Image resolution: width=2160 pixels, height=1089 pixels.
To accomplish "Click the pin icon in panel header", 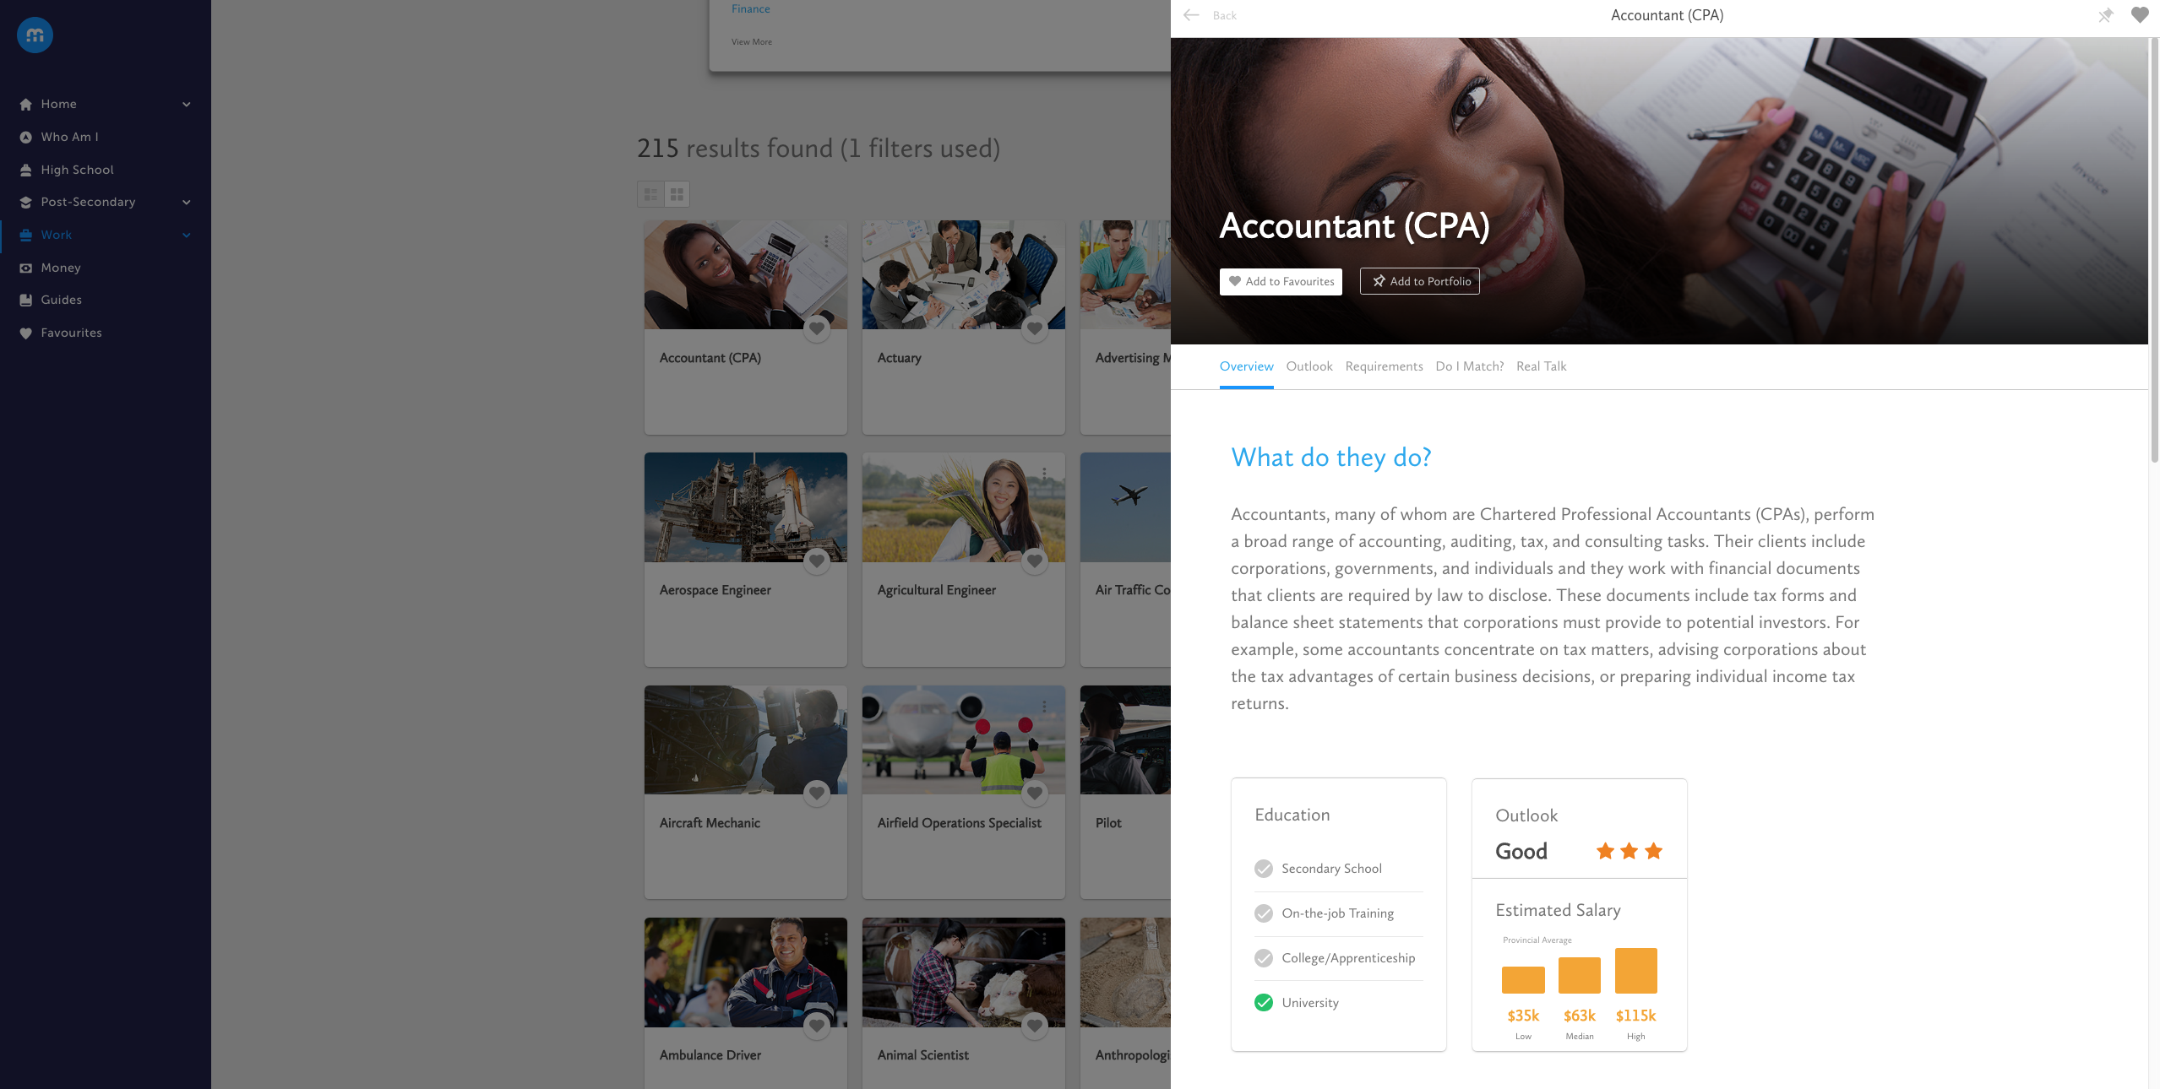I will coord(2105,15).
